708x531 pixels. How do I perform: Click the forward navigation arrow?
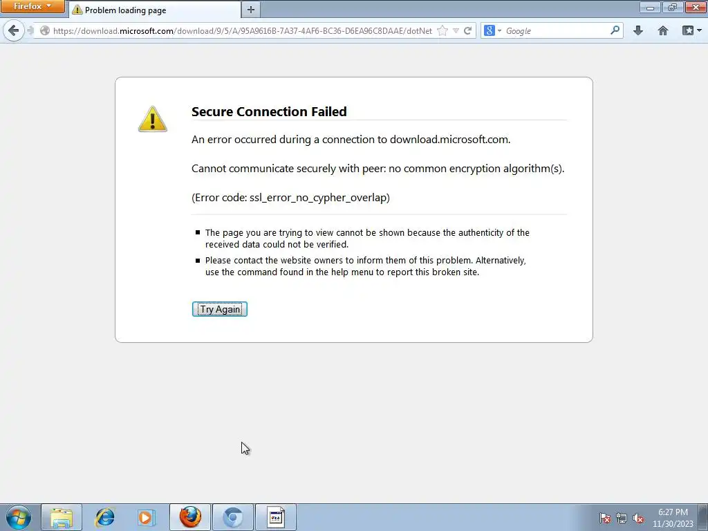click(30, 30)
